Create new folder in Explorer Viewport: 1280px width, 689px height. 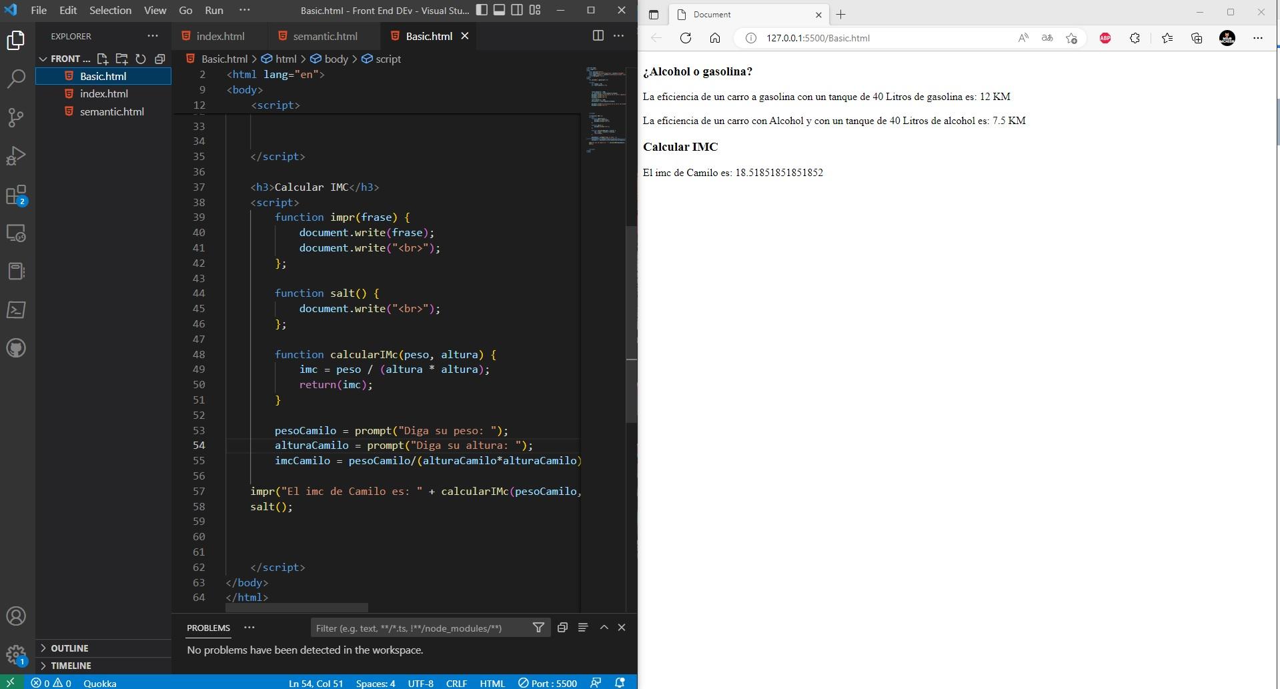[x=121, y=59]
